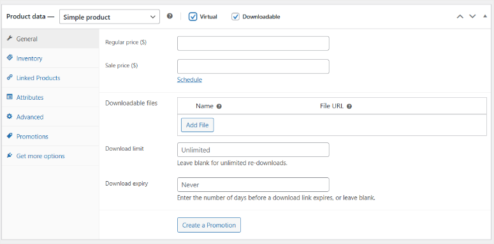The image size is (494, 244).
Task: Switch to the Inventory tab
Action: tap(50, 58)
